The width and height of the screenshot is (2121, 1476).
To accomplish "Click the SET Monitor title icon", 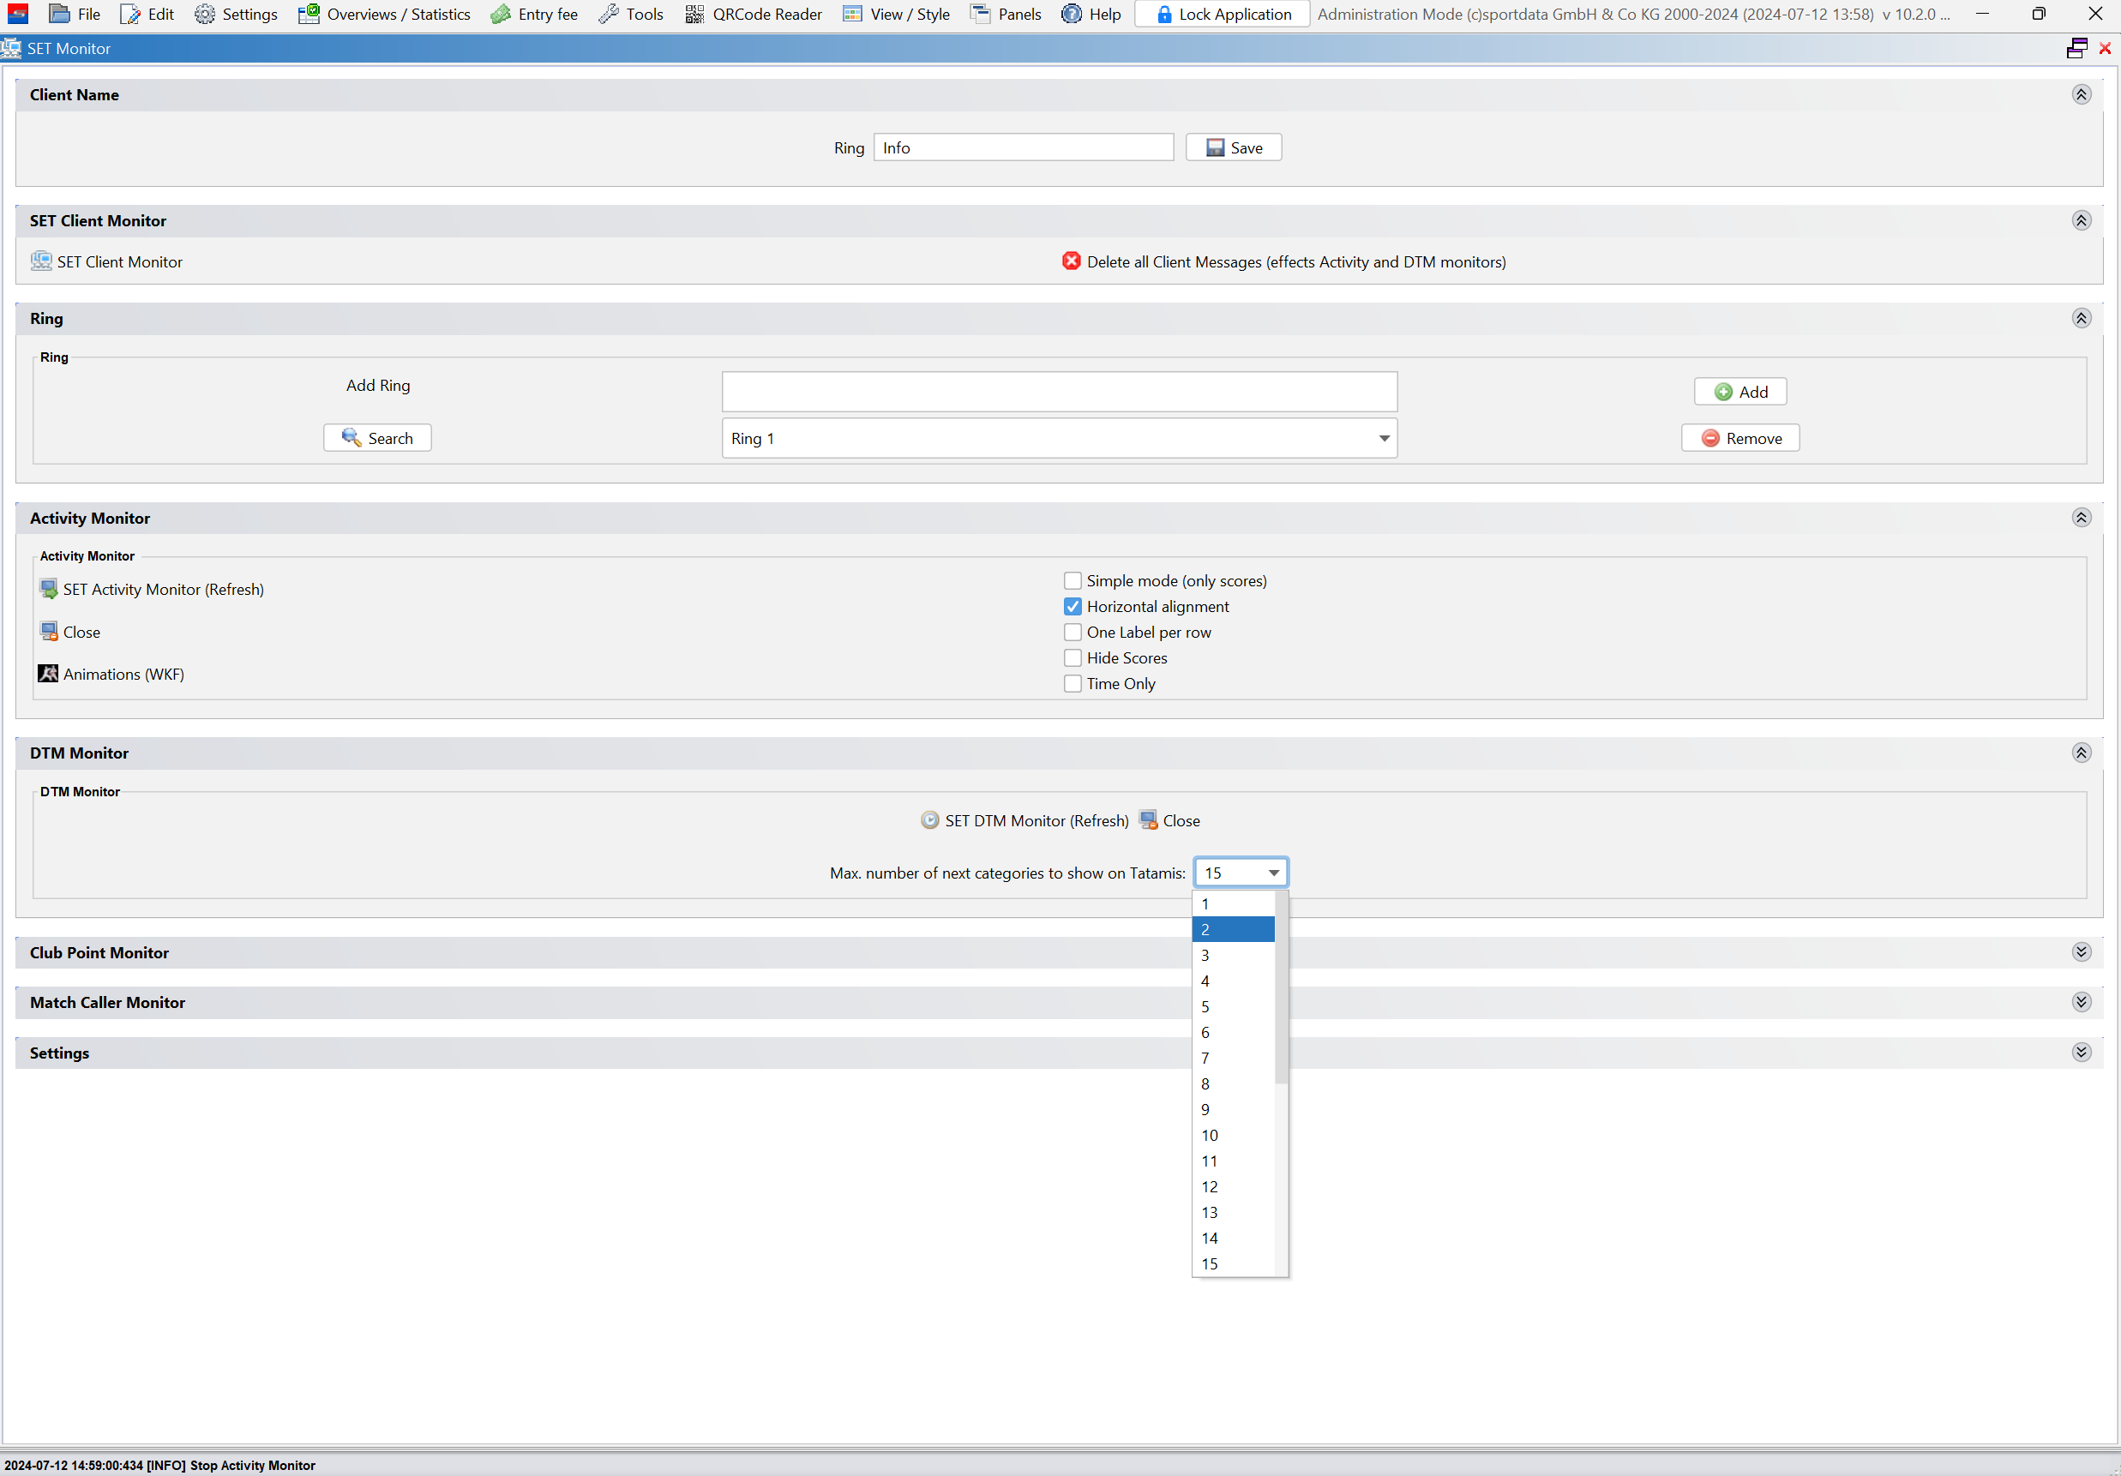I will coord(11,48).
